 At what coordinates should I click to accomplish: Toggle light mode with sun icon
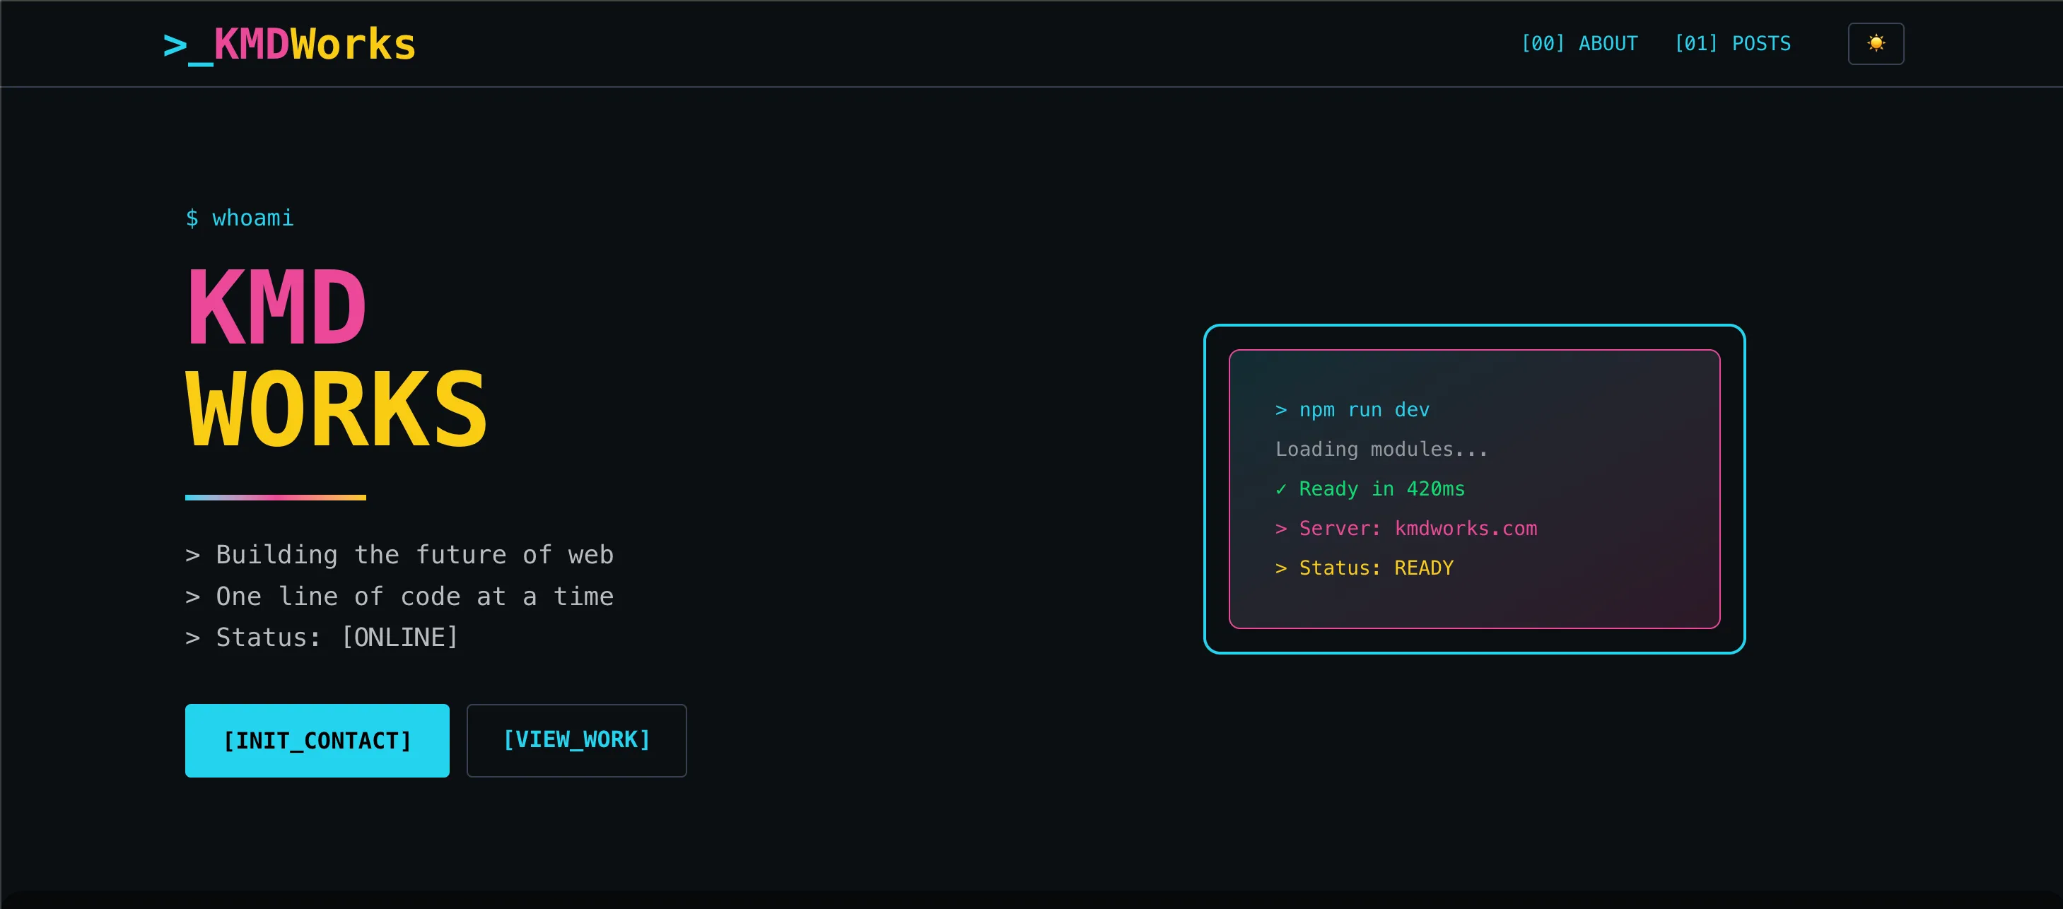coord(1875,43)
